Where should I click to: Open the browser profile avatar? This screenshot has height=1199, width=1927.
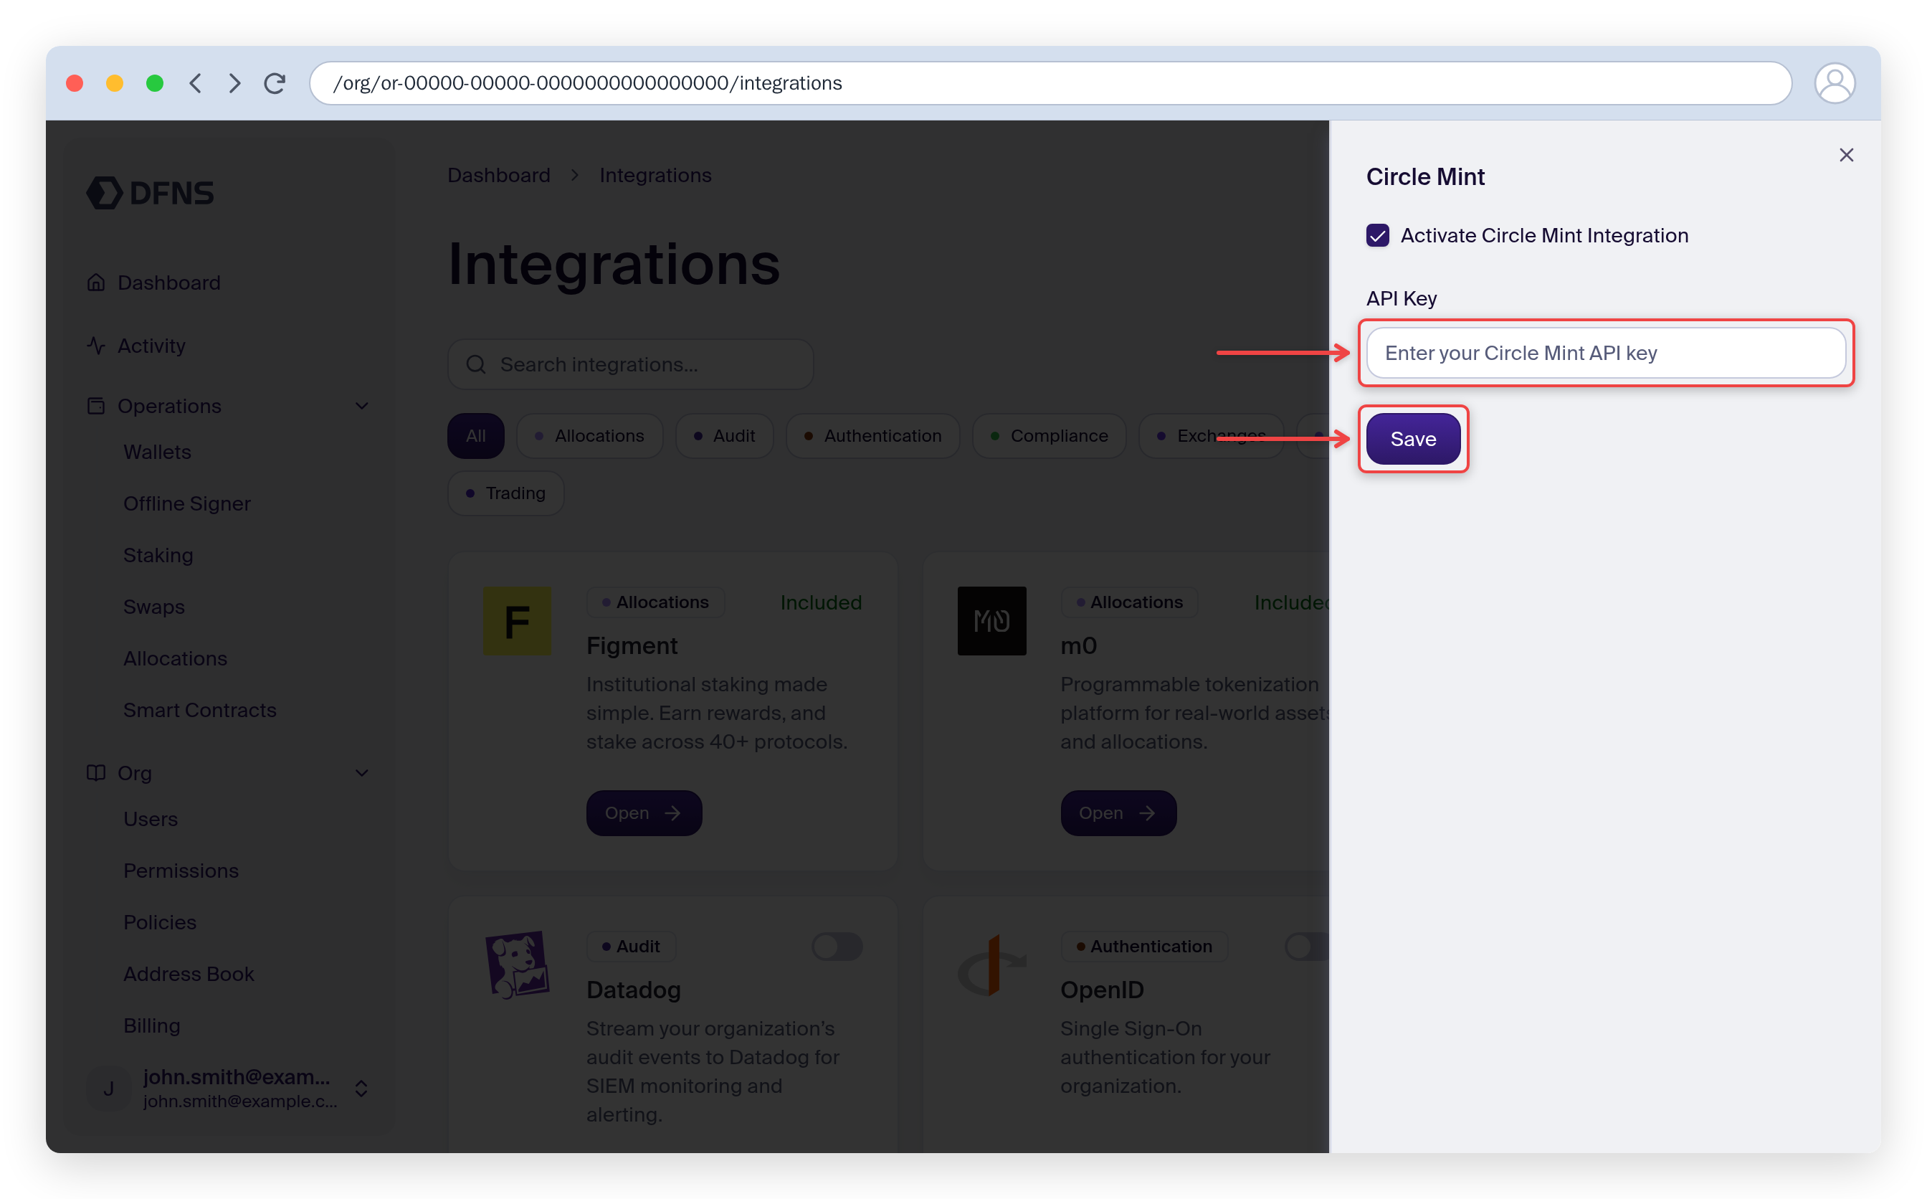pos(1835,83)
